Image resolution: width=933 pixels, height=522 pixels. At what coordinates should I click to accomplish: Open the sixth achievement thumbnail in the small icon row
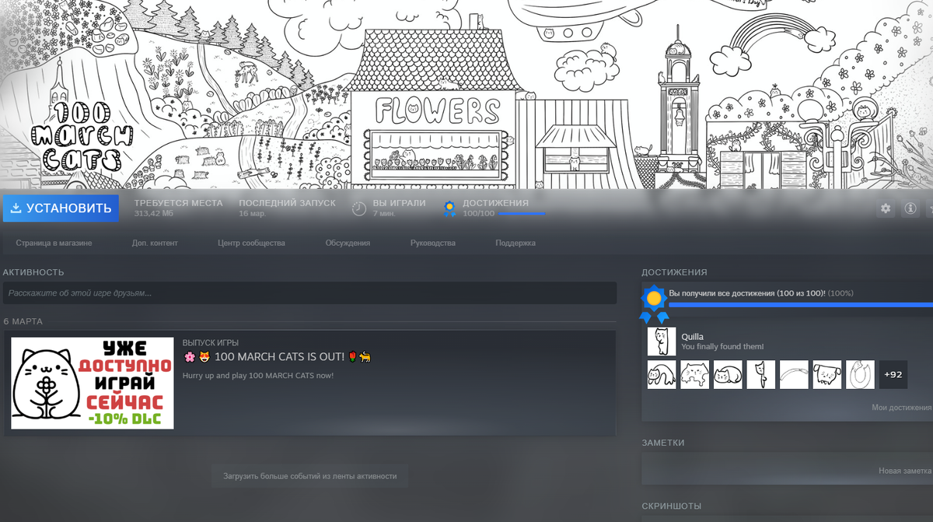pyautogui.click(x=827, y=374)
